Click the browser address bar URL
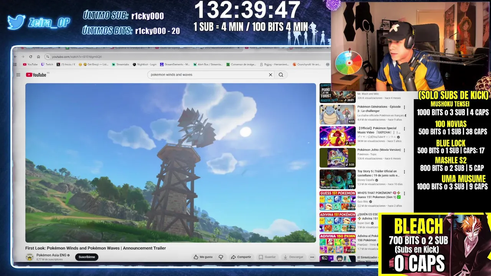Image resolution: width=491 pixels, height=276 pixels. click(77, 57)
